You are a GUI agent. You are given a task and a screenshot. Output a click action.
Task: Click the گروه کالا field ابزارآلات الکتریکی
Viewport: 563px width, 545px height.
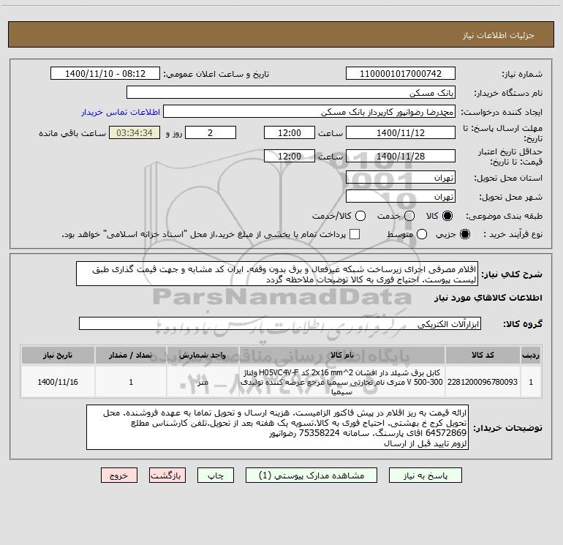[280, 323]
